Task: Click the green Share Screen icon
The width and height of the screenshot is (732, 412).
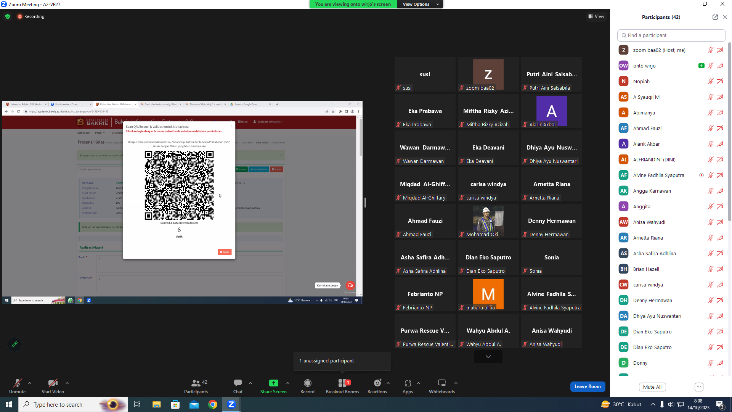Action: coord(274,383)
